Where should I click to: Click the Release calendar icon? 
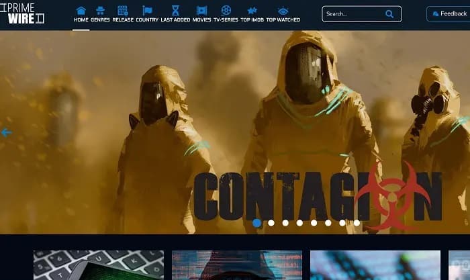123,11
